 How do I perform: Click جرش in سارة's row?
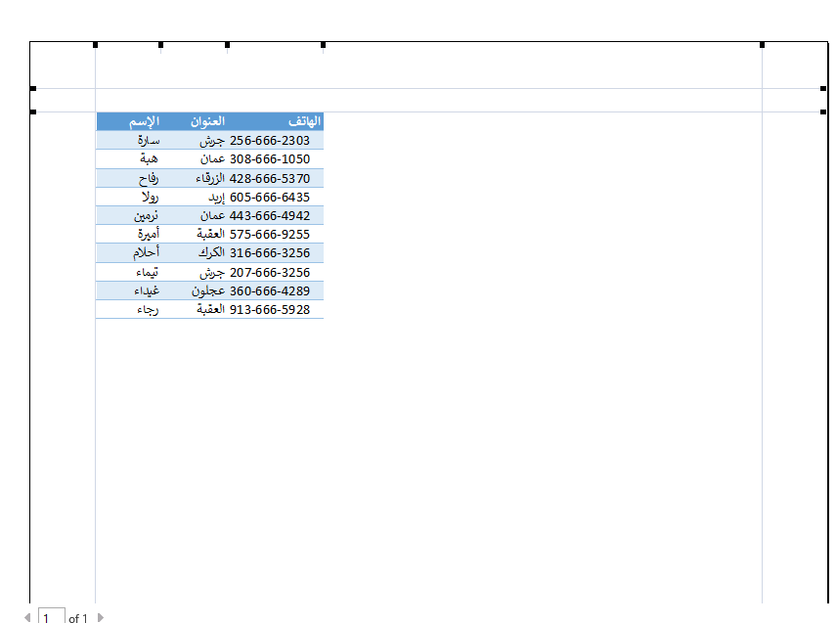[x=212, y=140]
